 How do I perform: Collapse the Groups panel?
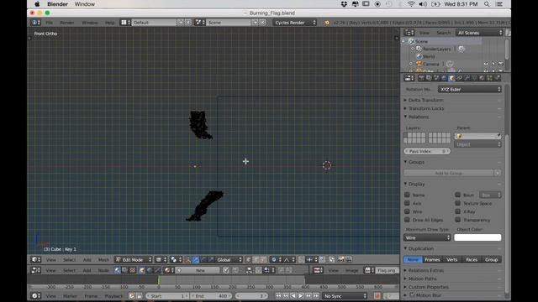coord(416,162)
